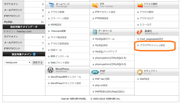This screenshot has width=182, height=105.
Task: Click the Speeding Up arrow icon
Action: 140,32
